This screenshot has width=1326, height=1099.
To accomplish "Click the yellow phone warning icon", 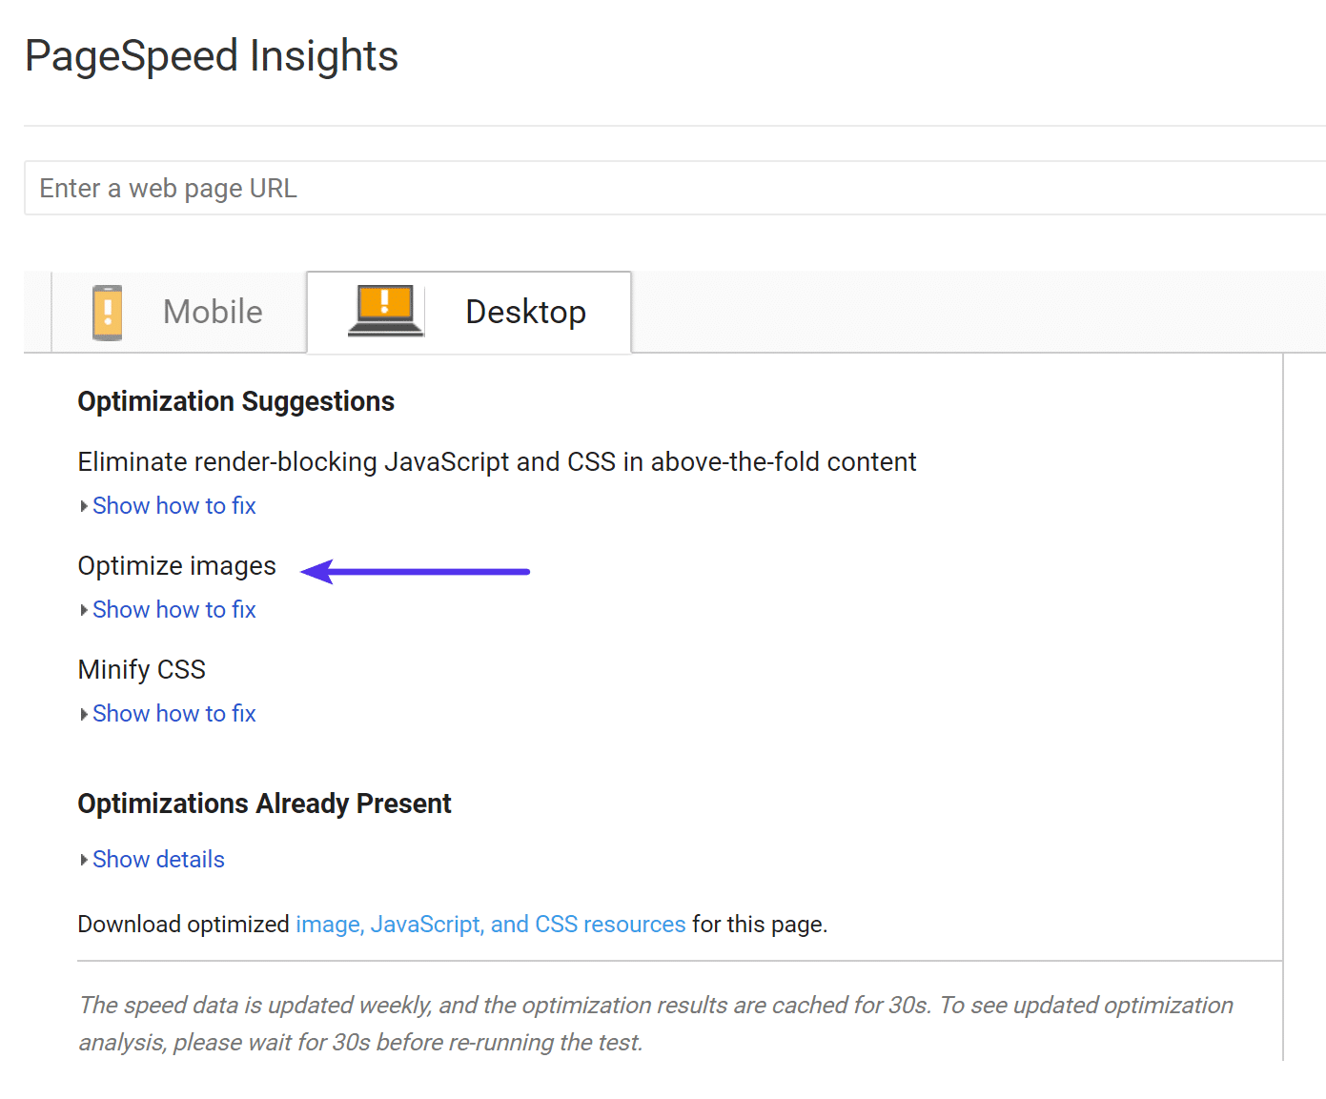I will [108, 313].
